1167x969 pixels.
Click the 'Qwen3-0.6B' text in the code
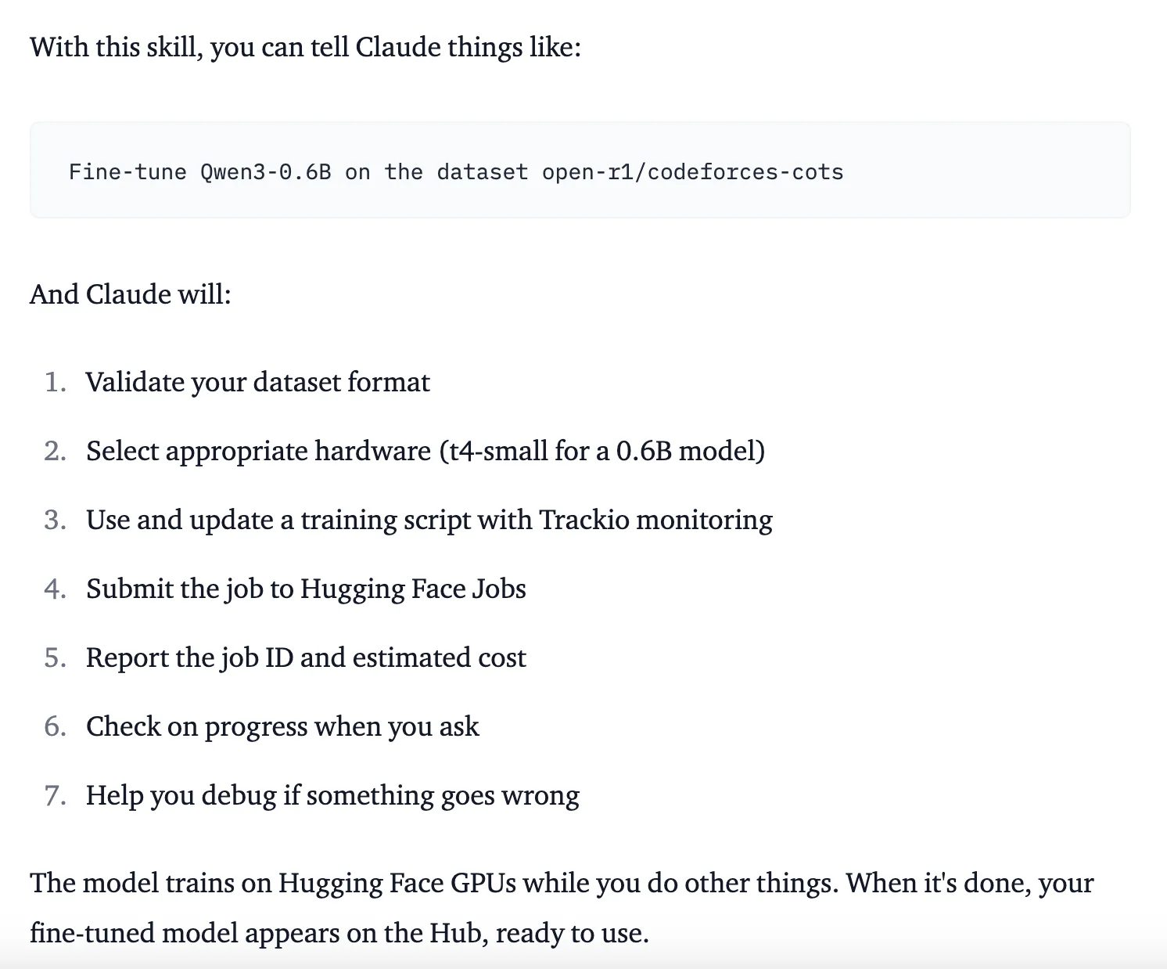pos(266,172)
